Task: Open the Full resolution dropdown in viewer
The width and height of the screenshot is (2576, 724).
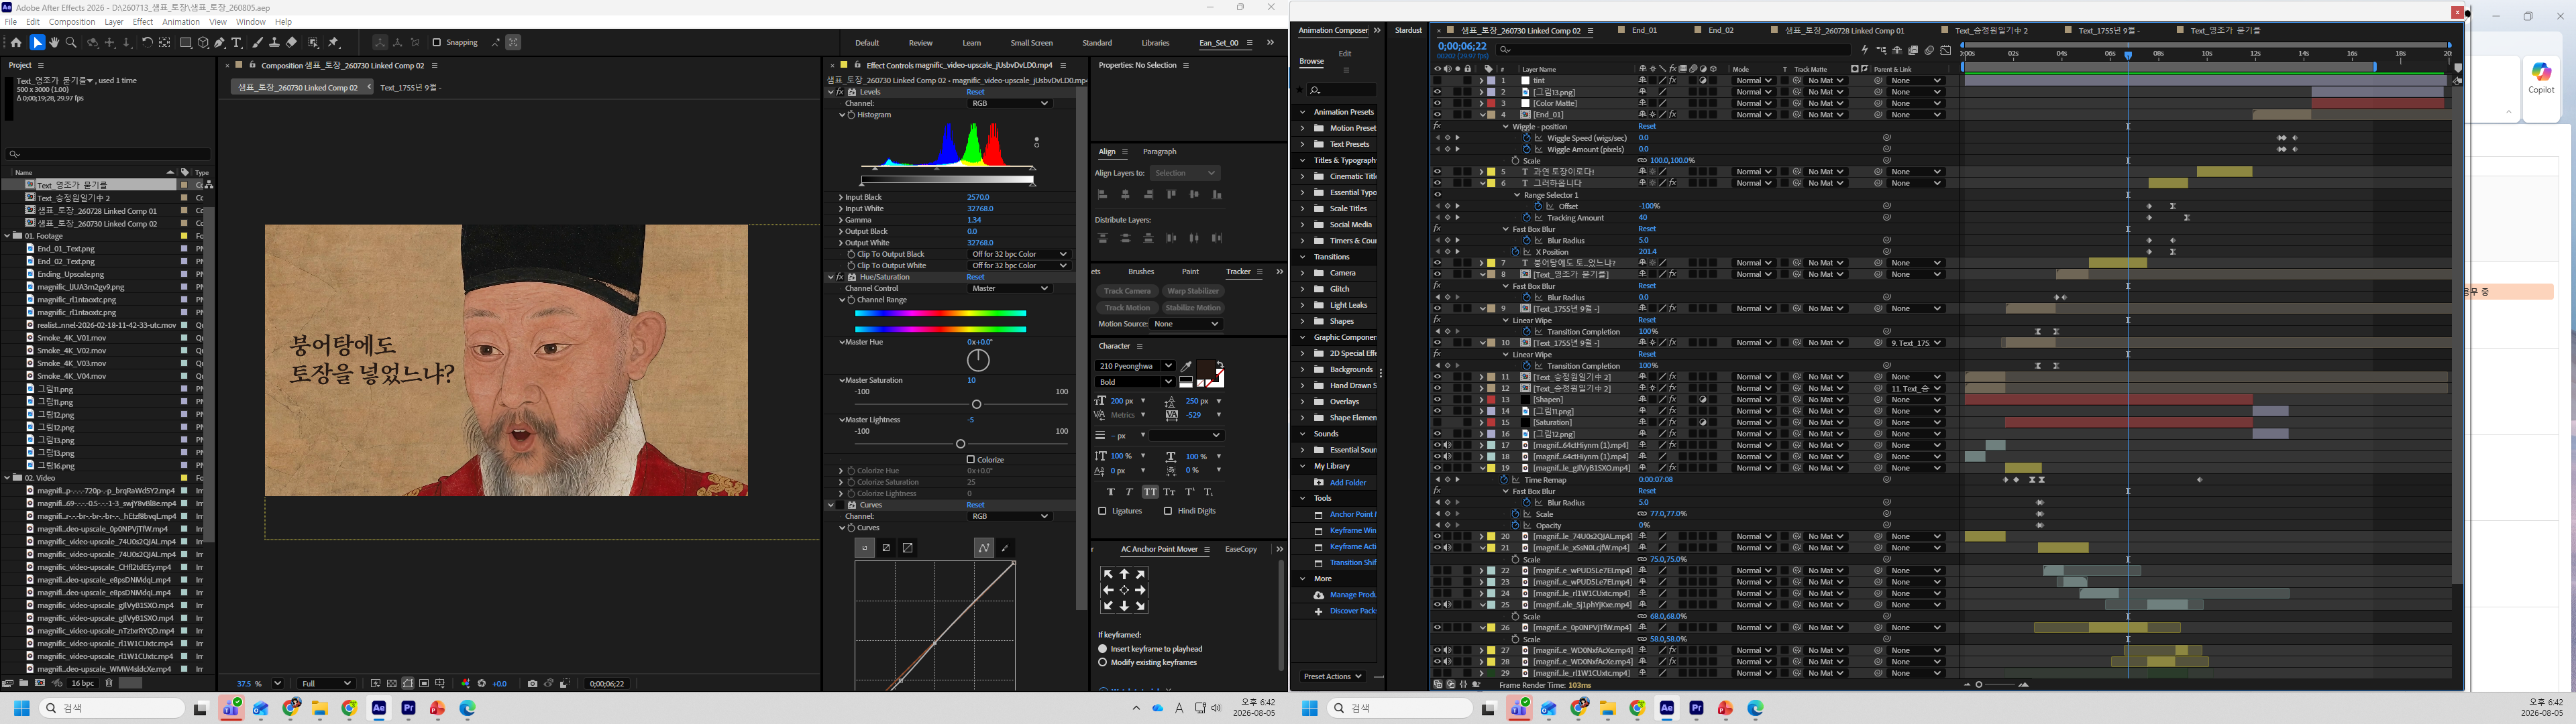Action: coord(327,684)
